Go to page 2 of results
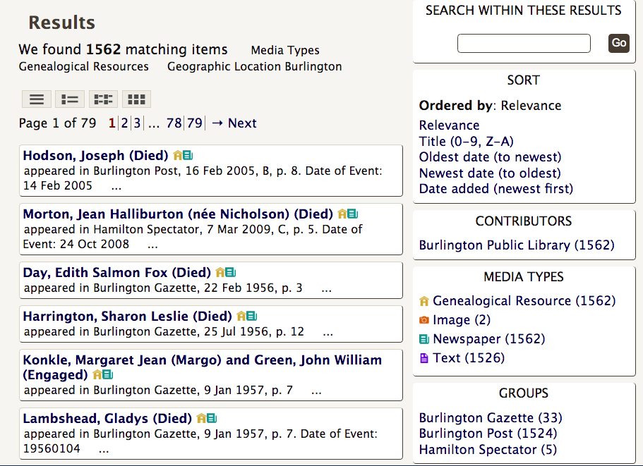Screen dimensions: 643x466 pyautogui.click(x=124, y=123)
